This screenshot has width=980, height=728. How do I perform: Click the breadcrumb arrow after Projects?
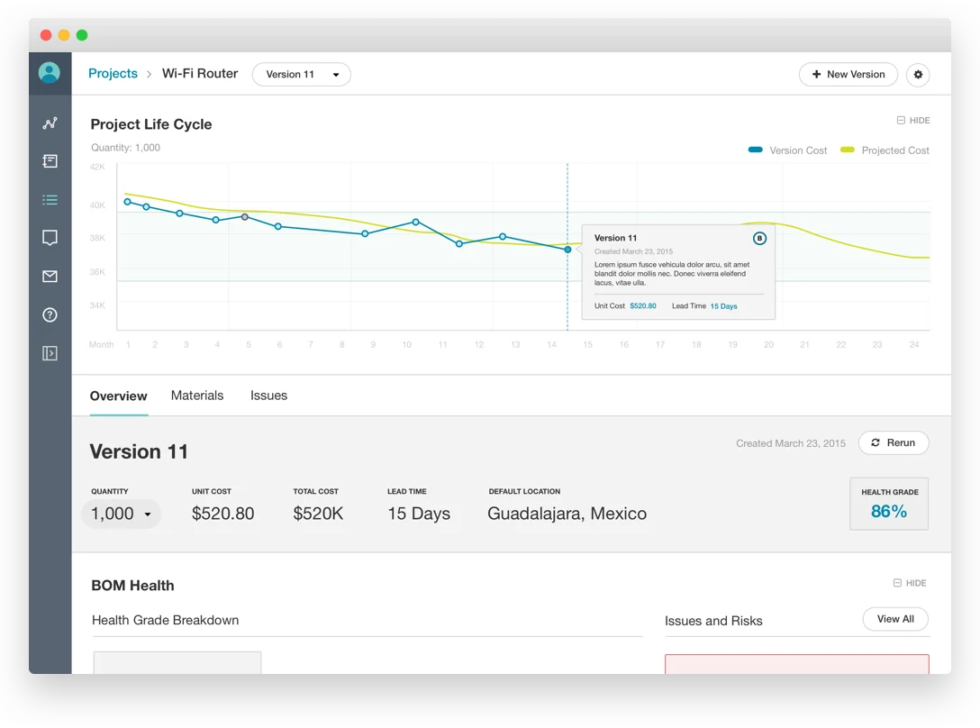tap(149, 75)
